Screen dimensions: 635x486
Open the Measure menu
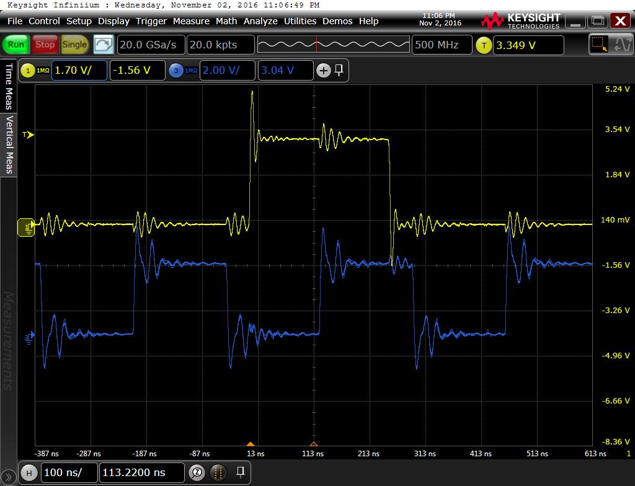191,21
